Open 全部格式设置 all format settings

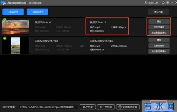[x=128, y=107]
